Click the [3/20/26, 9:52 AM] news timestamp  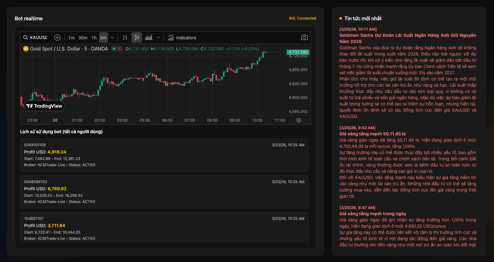(x=358, y=128)
